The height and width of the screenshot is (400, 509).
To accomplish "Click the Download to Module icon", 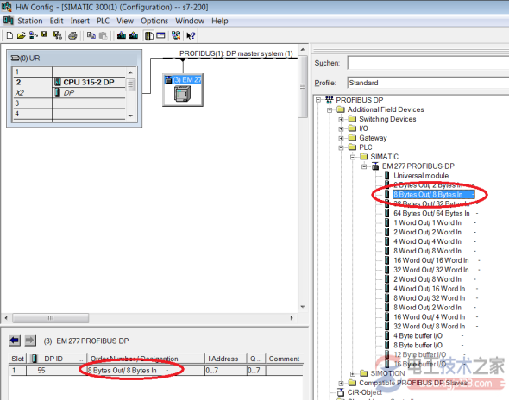I will [122, 35].
